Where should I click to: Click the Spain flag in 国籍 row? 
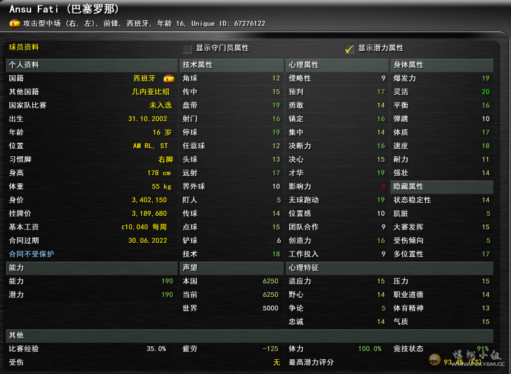point(169,78)
